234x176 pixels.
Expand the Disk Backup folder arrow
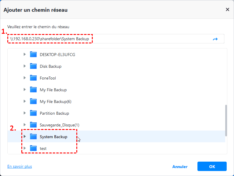coord(25,66)
